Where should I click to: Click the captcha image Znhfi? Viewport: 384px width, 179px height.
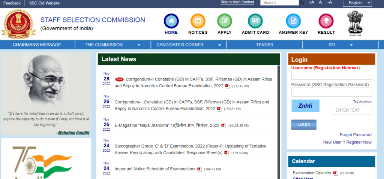(x=305, y=106)
